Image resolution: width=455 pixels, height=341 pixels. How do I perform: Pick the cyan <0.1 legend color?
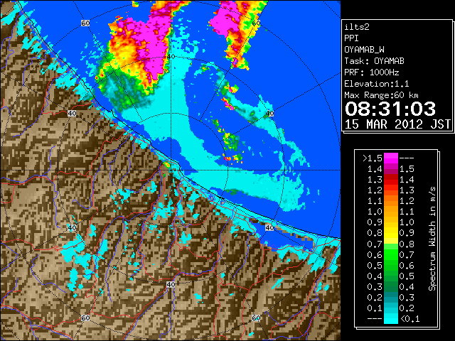pyautogui.click(x=390, y=318)
